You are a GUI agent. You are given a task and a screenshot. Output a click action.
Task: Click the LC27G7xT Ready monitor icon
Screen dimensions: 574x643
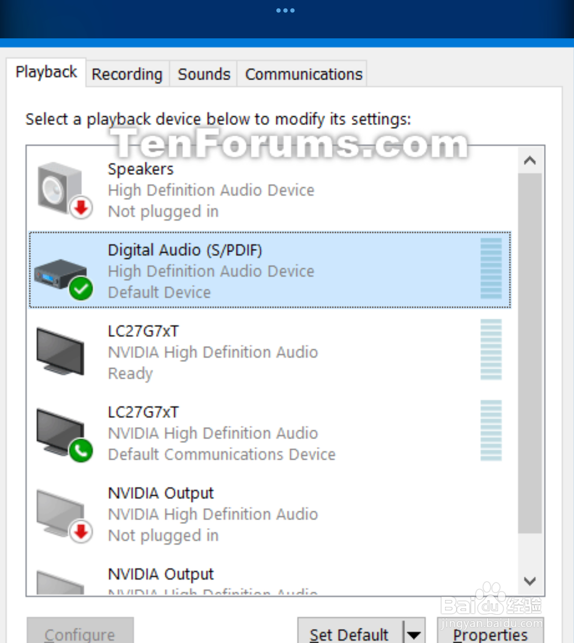coord(61,352)
